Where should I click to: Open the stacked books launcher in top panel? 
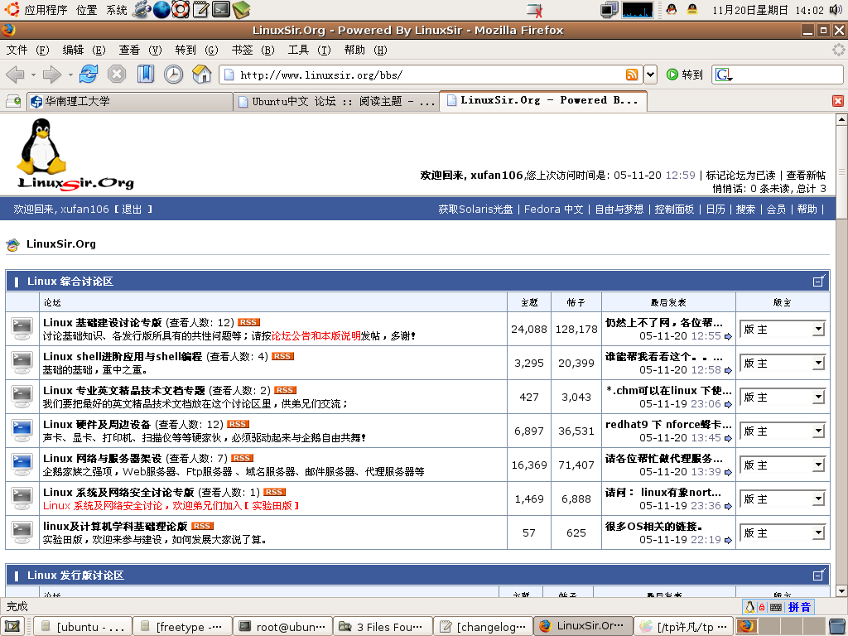[x=241, y=9]
